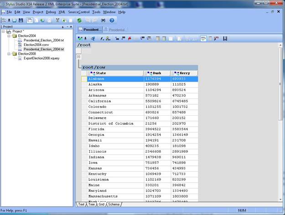The image size is (285, 215).
Task: Click the State column header
Action: point(115,73)
